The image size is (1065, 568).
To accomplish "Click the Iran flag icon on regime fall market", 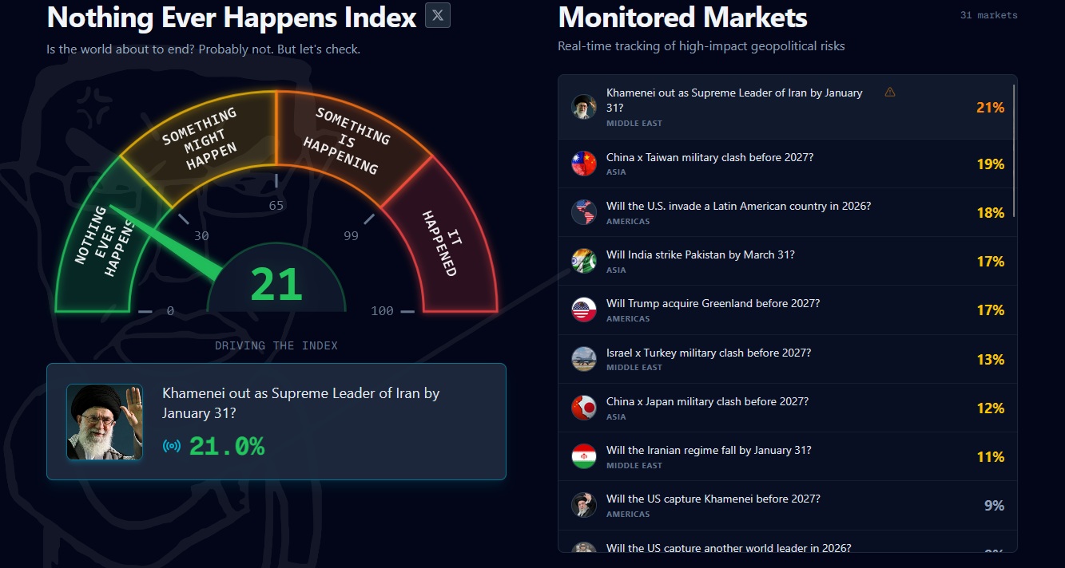I will point(584,456).
